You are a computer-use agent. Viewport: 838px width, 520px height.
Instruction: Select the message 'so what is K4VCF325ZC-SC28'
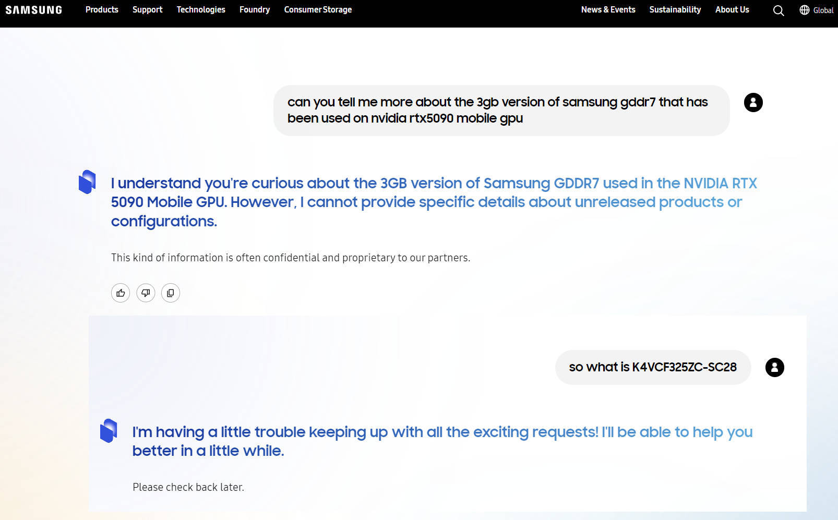tap(653, 368)
